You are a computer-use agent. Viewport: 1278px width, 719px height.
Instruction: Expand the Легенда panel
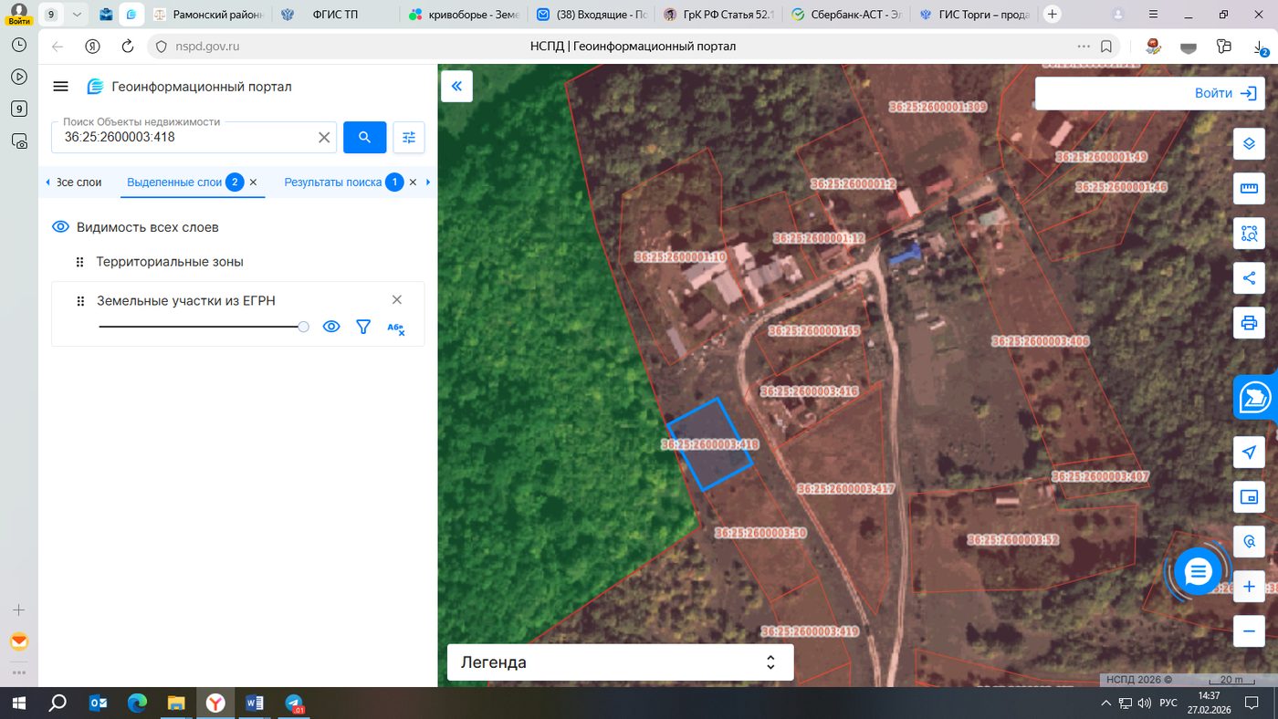(x=620, y=662)
